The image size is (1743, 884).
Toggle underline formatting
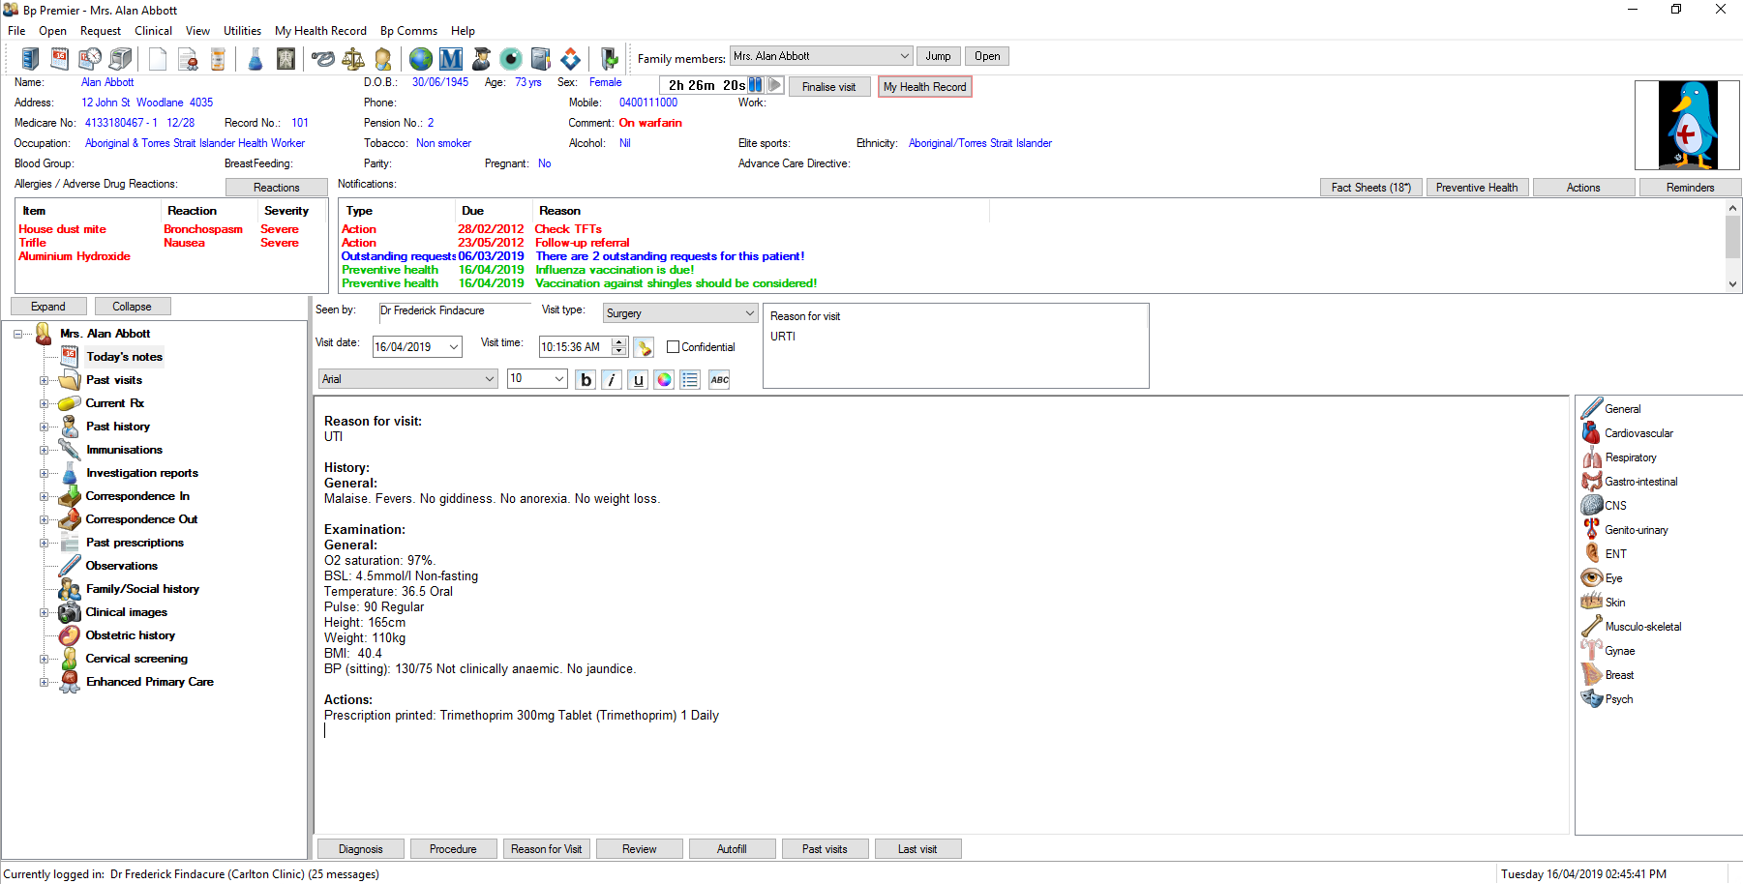point(638,379)
